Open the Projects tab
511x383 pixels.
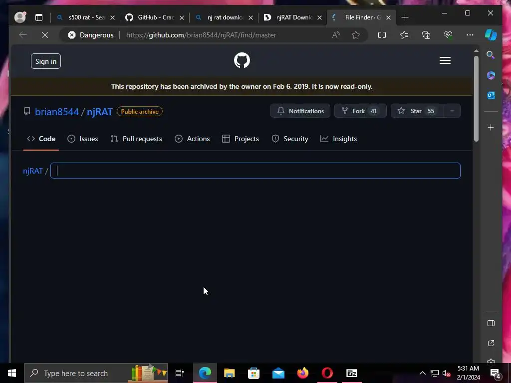[x=241, y=139]
